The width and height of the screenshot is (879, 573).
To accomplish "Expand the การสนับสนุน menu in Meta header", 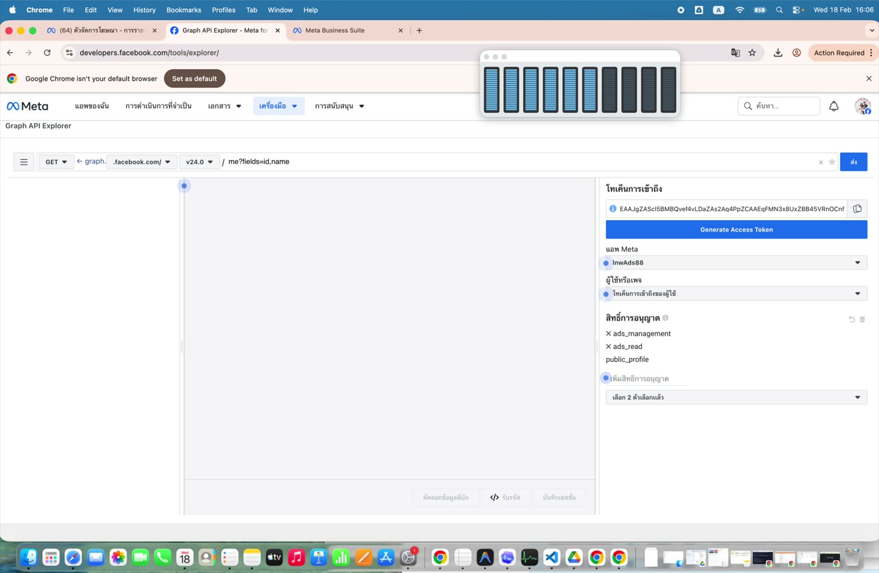I will (339, 106).
